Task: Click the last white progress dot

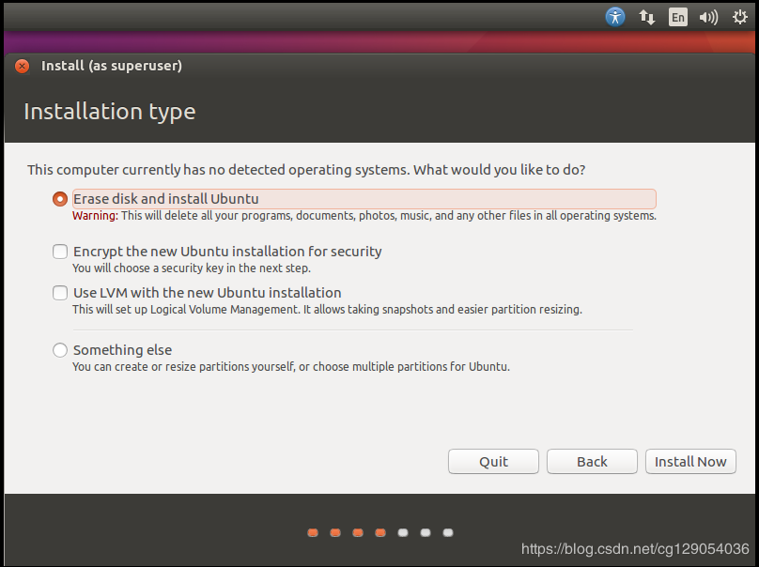Action: (x=448, y=532)
